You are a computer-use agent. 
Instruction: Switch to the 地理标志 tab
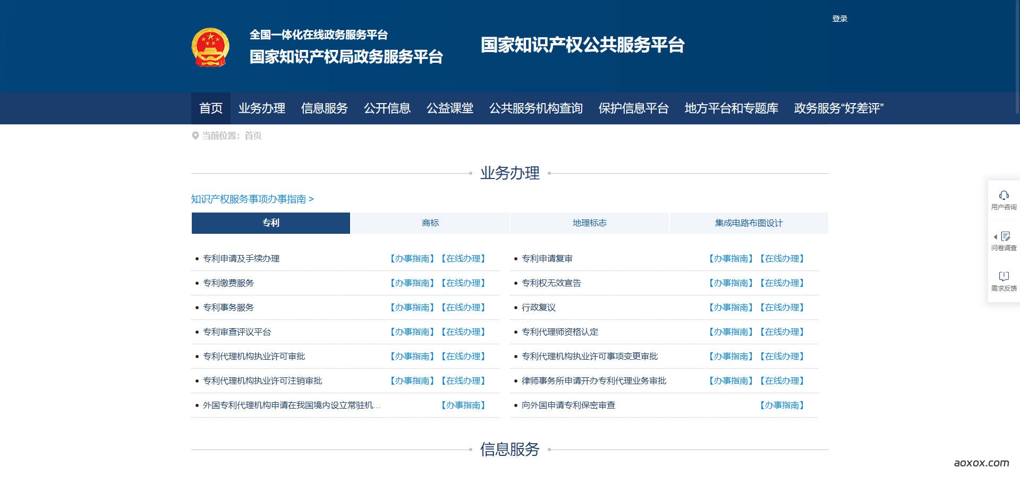pos(590,223)
